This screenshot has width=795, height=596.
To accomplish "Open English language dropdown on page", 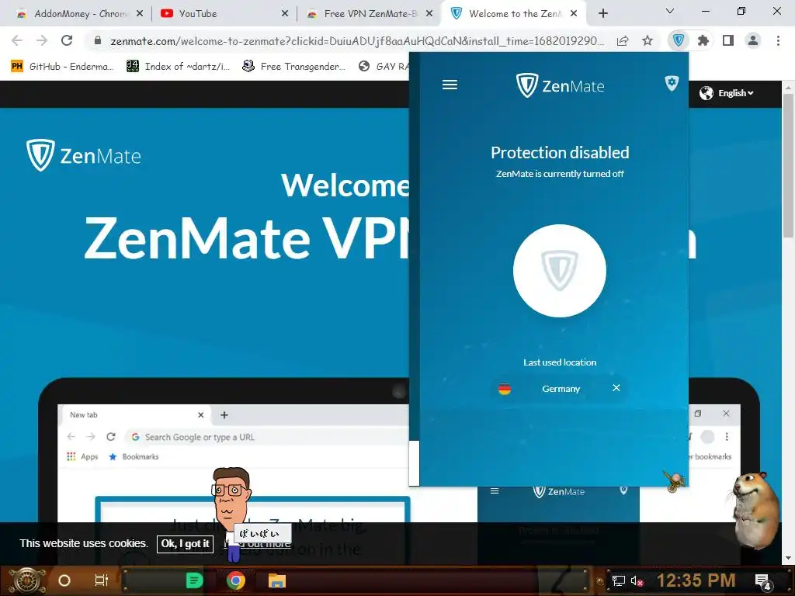I will (x=727, y=93).
